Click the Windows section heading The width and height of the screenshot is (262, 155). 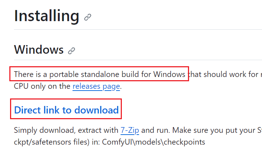[39, 49]
